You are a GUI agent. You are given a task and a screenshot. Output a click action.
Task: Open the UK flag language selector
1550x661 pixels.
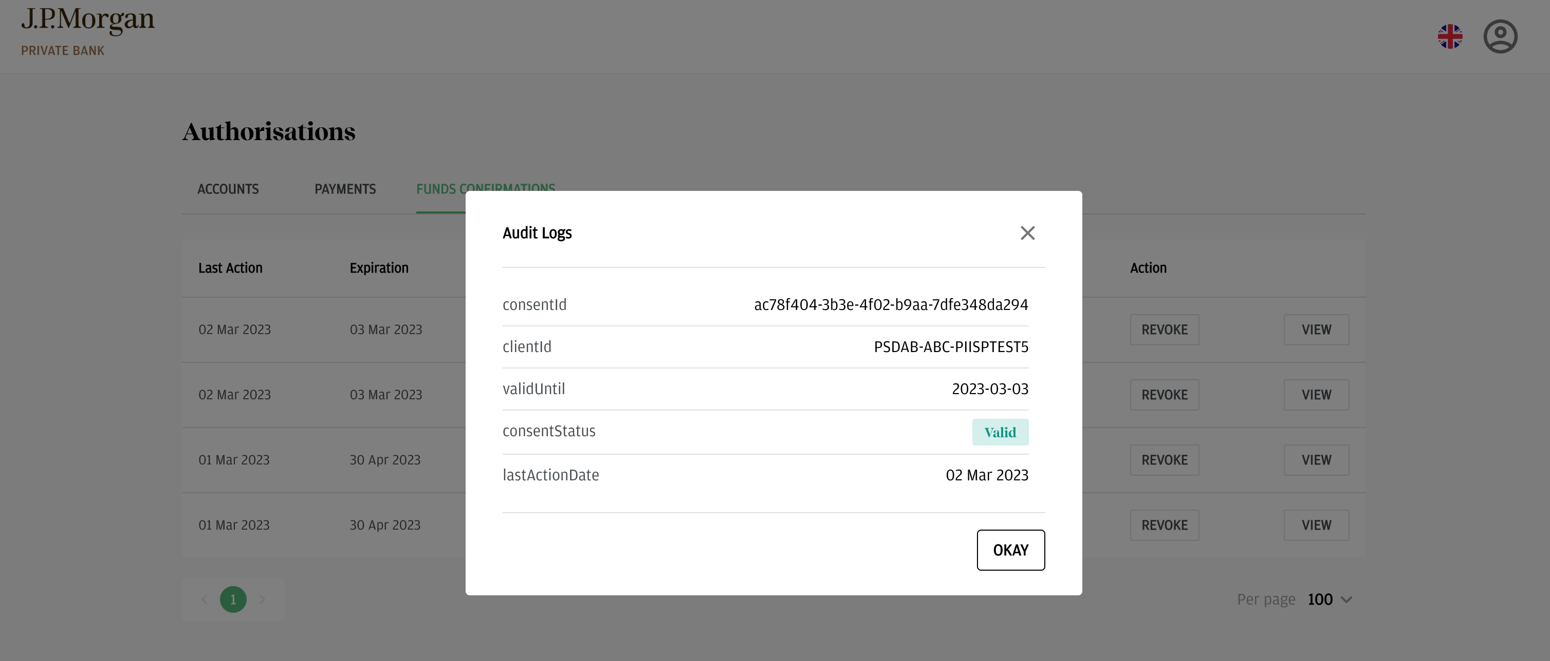1450,36
